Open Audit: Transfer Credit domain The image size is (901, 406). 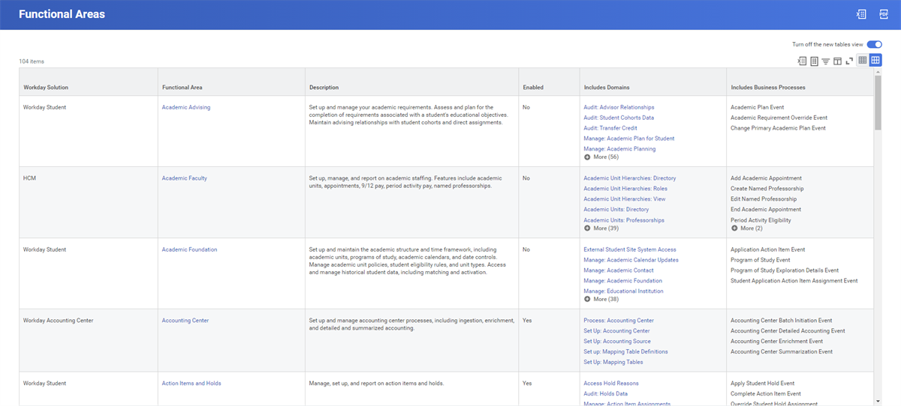[x=610, y=128]
